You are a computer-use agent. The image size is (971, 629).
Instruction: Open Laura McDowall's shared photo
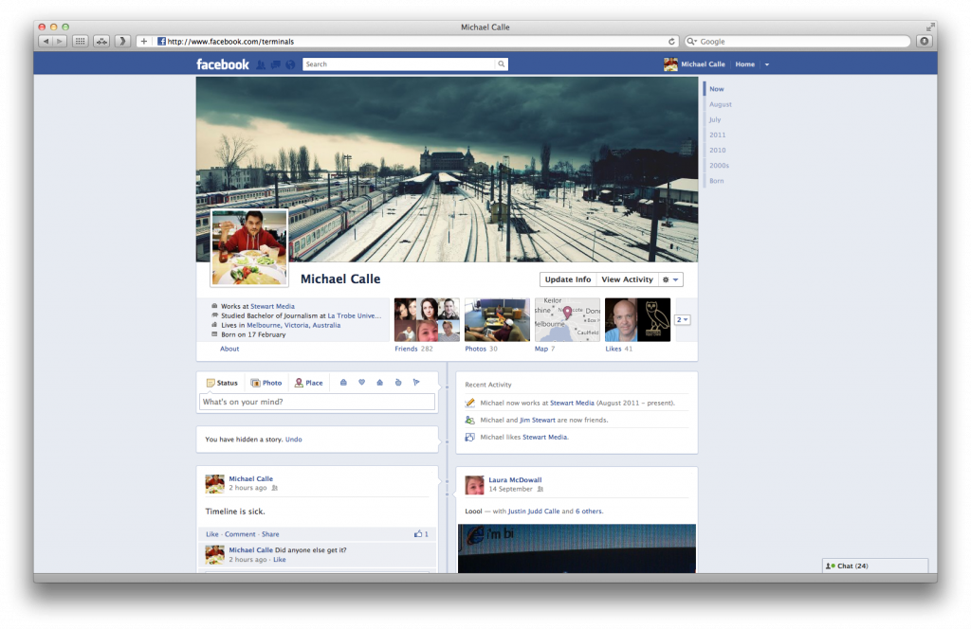point(577,548)
